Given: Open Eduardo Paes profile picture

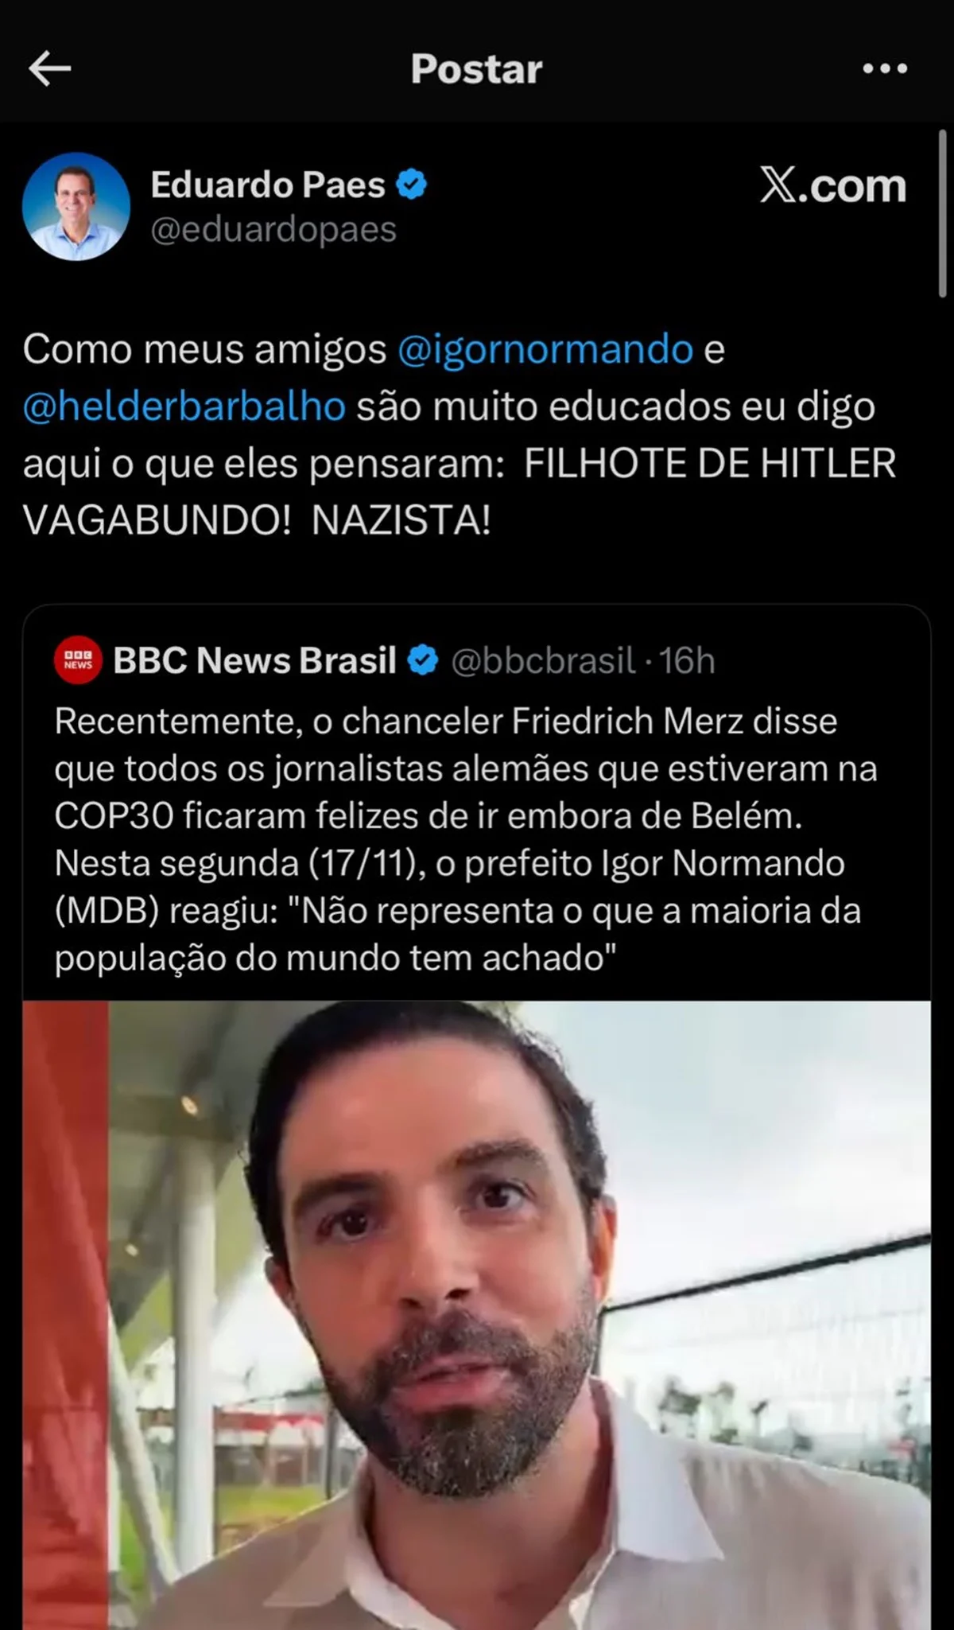Looking at the screenshot, I should point(76,207).
